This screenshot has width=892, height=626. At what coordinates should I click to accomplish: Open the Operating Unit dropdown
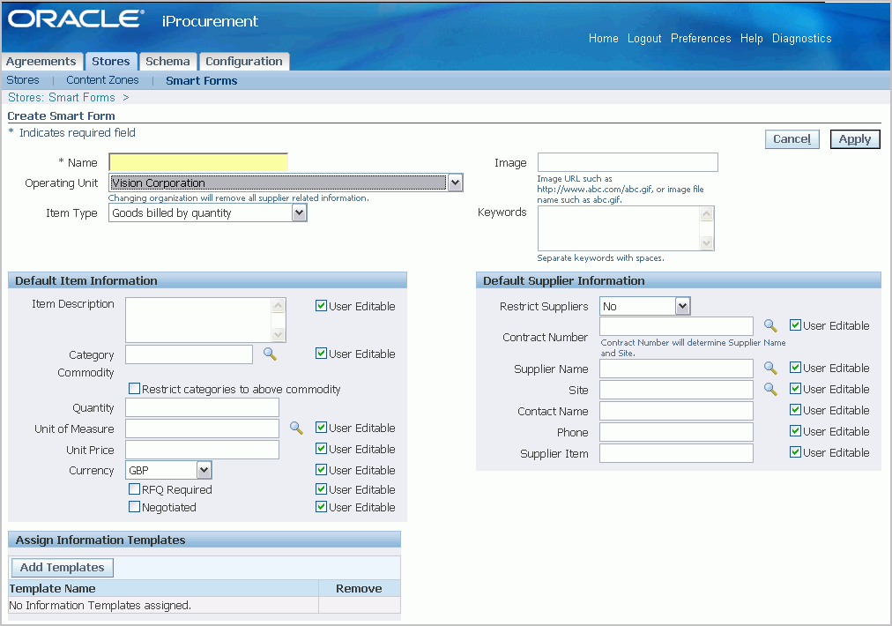[x=286, y=183]
